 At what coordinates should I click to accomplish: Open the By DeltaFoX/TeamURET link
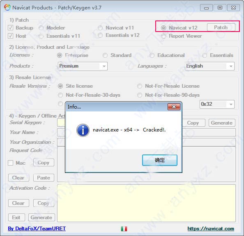pyautogui.click(x=37, y=229)
